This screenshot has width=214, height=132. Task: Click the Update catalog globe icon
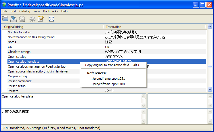[x=22, y=19]
